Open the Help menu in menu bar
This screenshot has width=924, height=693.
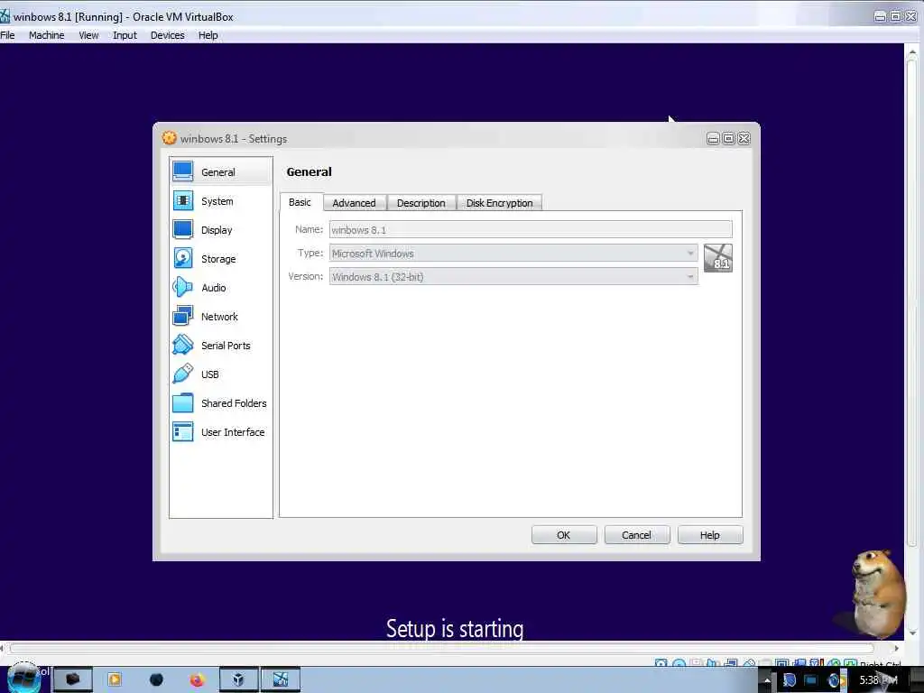[x=208, y=35]
